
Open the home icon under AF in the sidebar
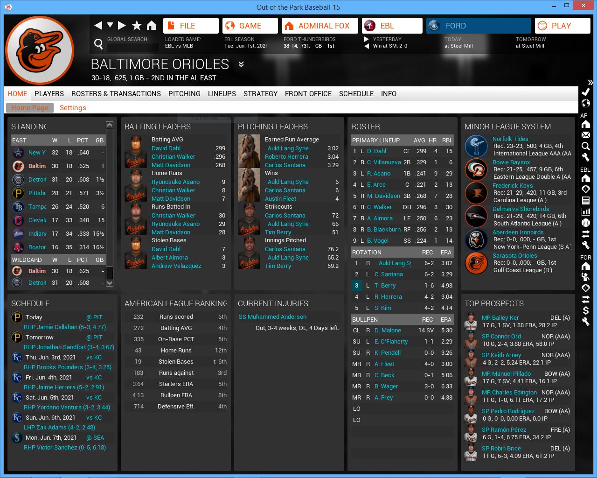(x=586, y=124)
